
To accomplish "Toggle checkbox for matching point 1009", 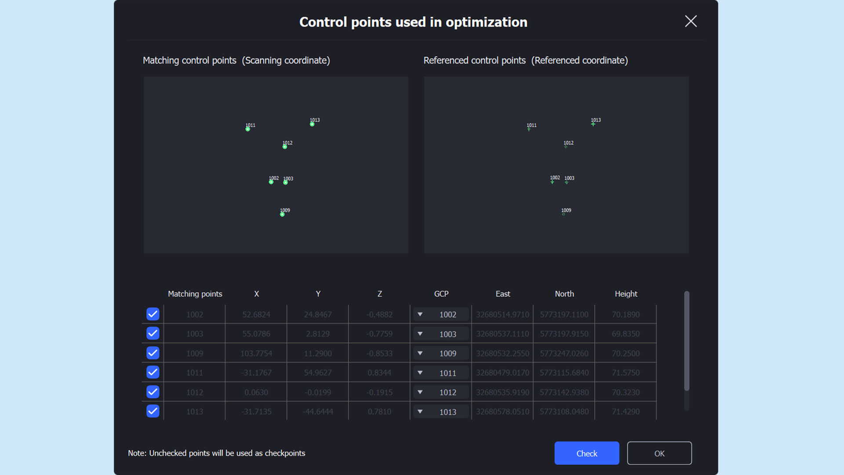I will [x=153, y=353].
